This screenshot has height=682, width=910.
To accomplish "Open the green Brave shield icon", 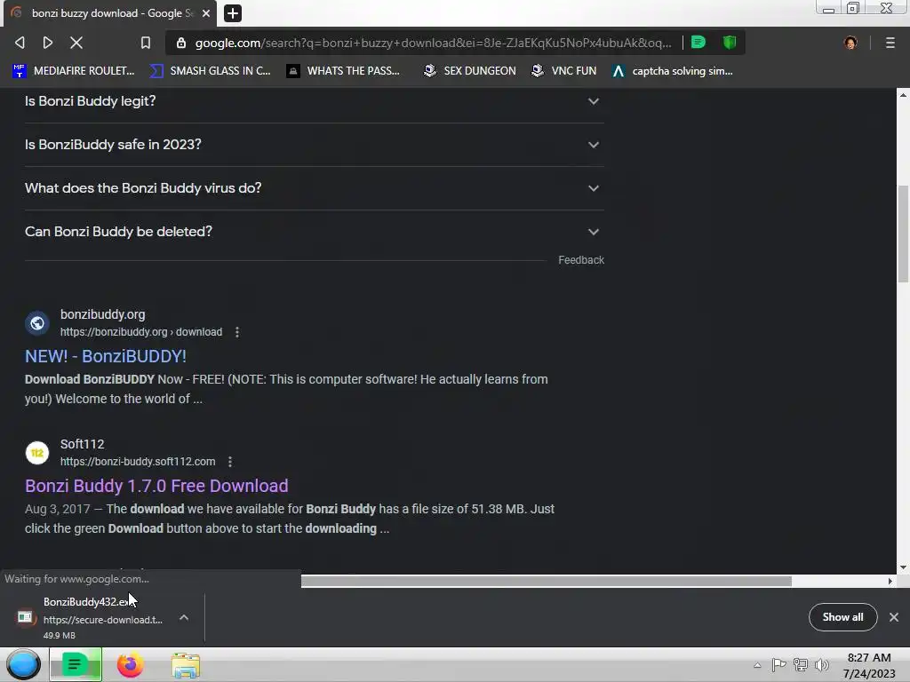I will pos(730,43).
